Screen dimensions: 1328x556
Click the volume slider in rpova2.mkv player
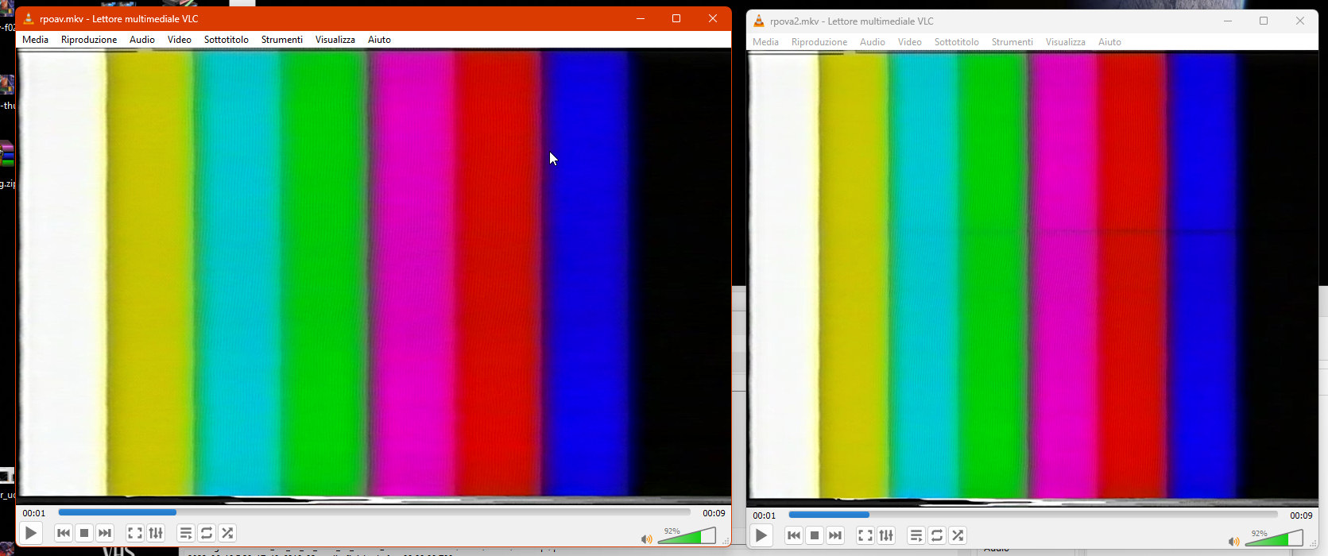tap(1273, 539)
